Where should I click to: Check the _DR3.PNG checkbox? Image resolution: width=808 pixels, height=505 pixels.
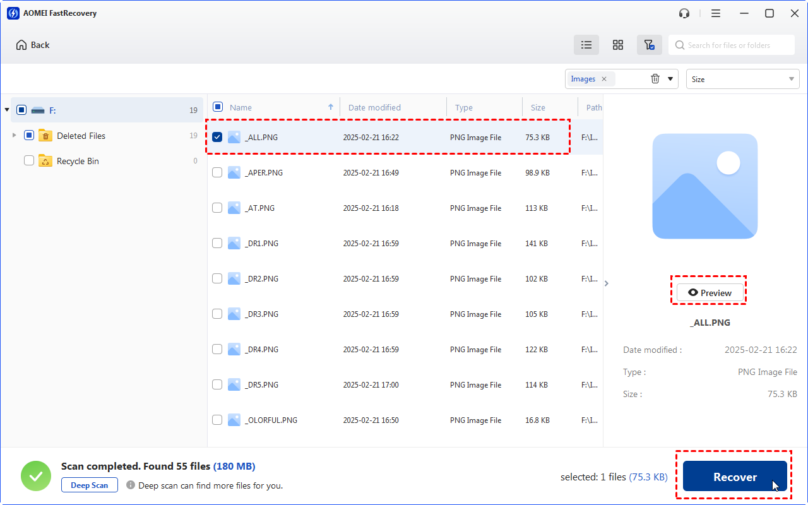point(217,314)
